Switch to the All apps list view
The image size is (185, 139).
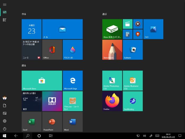click(4, 20)
